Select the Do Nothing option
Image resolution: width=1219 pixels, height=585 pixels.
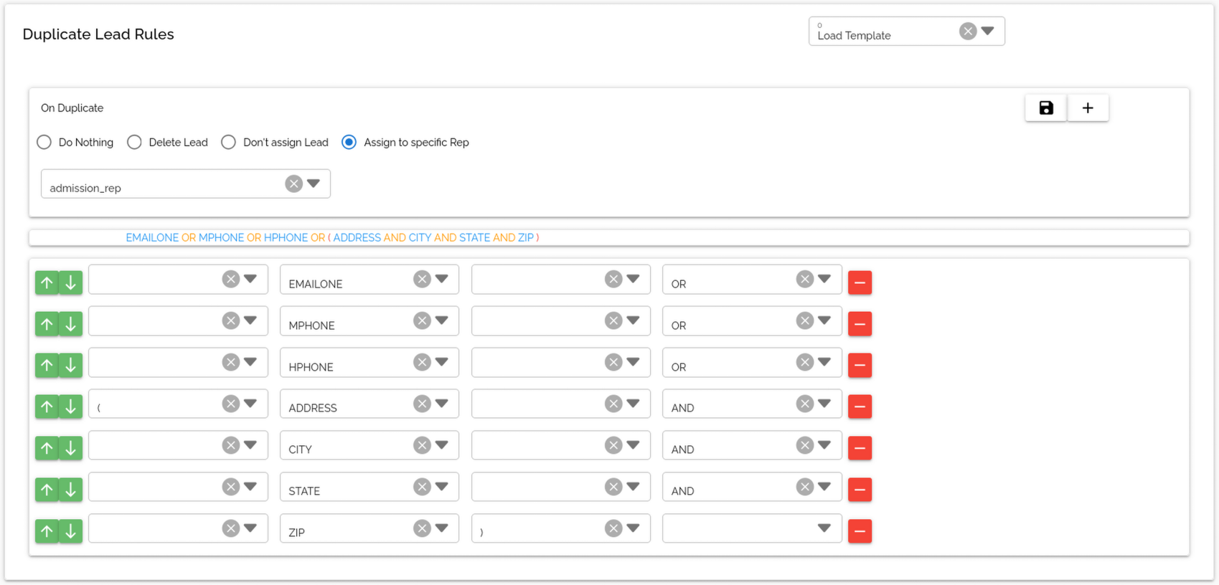point(44,143)
